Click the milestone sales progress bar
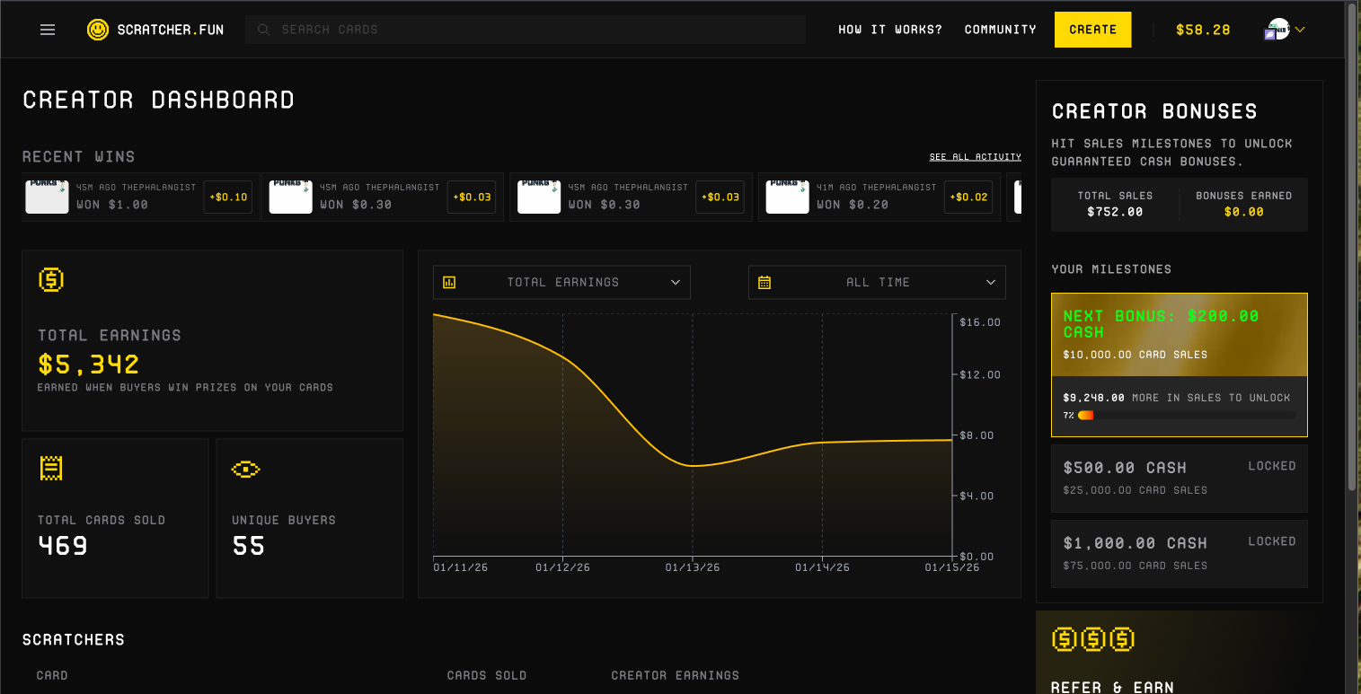Screen dimensions: 1361x694 coord(1186,416)
